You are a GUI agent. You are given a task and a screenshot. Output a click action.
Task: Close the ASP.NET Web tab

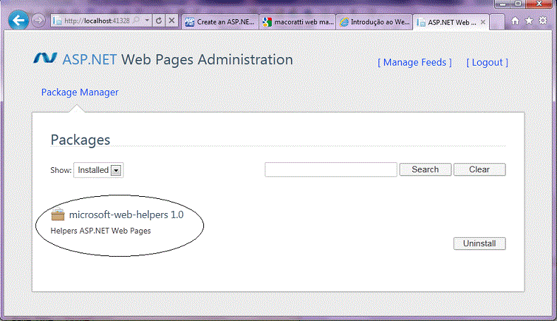tap(483, 22)
